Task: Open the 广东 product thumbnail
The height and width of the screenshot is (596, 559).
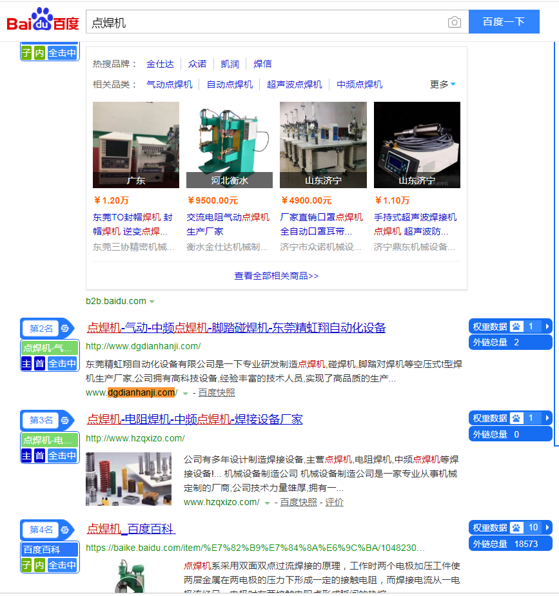Action: click(136, 145)
